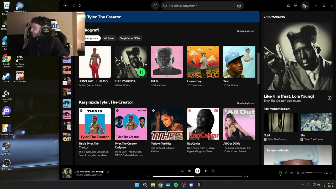This screenshot has width=336, height=189.
Task: Open the All Out 2010s playlist
Action: pyautogui.click(x=239, y=124)
